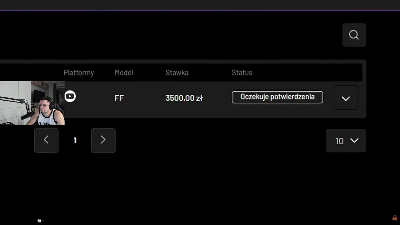400x225 pixels.
Task: Click the streamer webcam thumbnail
Action: (32, 103)
